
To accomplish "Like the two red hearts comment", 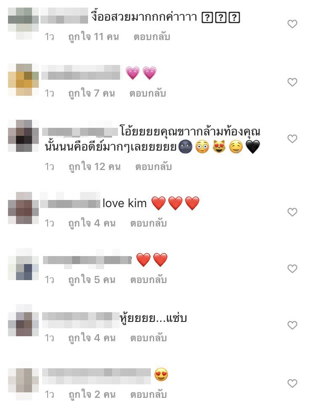I will coord(292,269).
